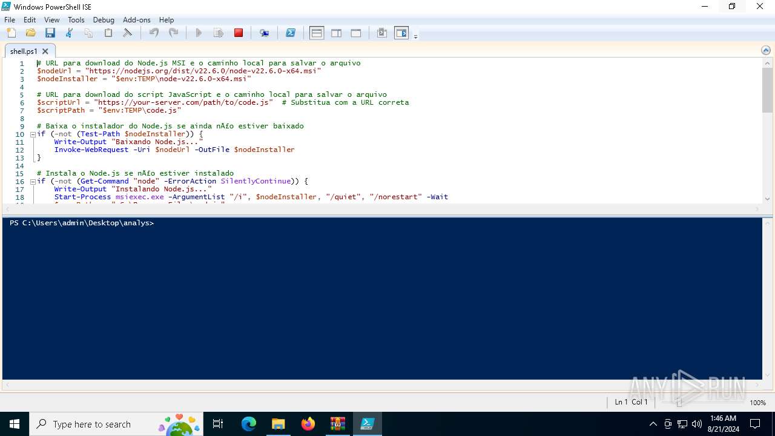Open network status tray icon

click(682, 424)
